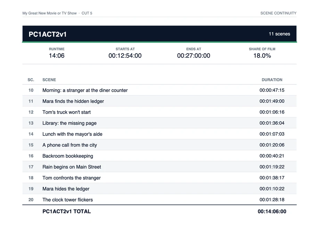
Task: Click the STARTS AT value '00:12:54:00'
Action: pos(125,56)
